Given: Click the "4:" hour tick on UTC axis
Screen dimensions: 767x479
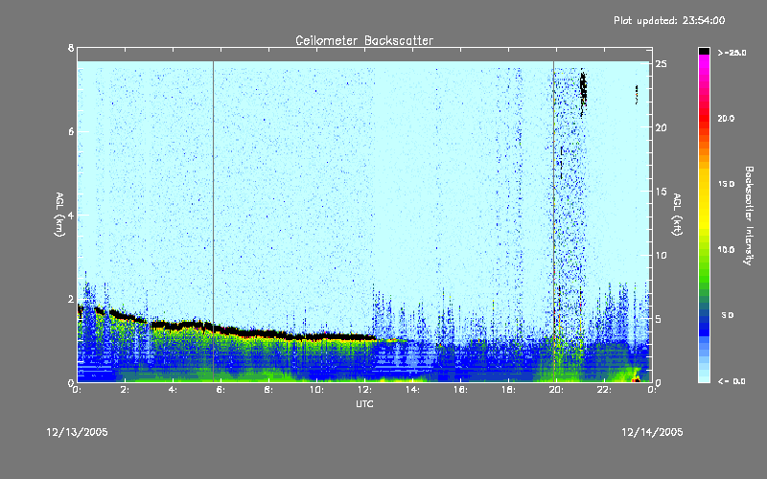Looking at the screenshot, I should click(x=174, y=390).
